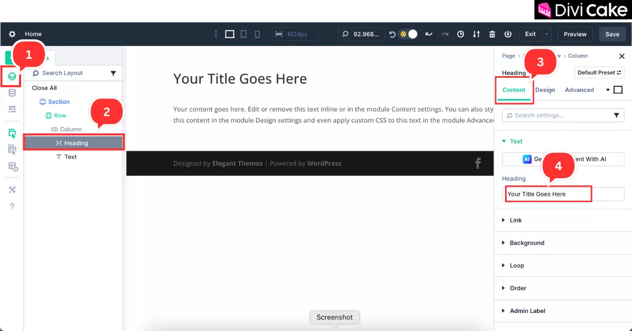Click Page in the breadcrumb
The image size is (632, 331).
point(508,56)
